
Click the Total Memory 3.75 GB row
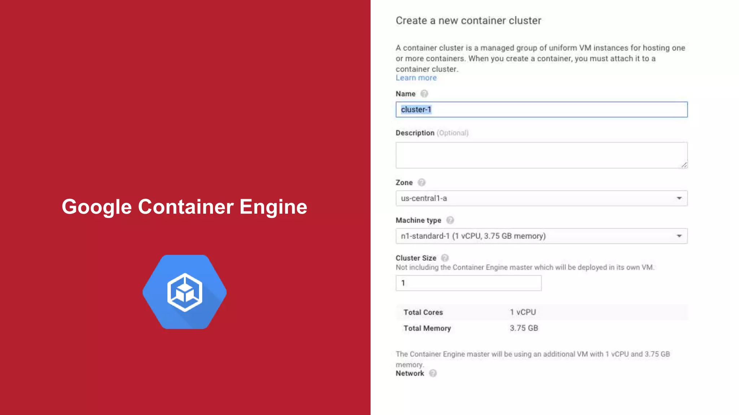pyautogui.click(x=524, y=328)
